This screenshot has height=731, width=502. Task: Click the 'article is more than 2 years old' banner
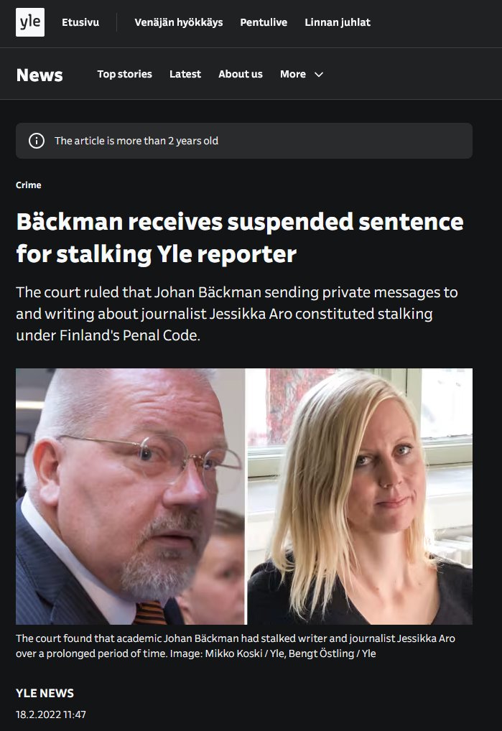pyautogui.click(x=244, y=141)
